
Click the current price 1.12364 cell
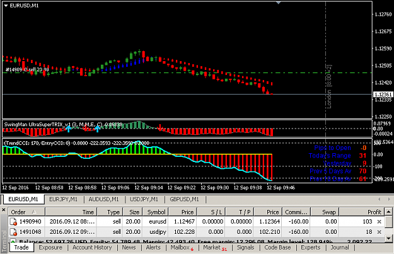pos(270,222)
